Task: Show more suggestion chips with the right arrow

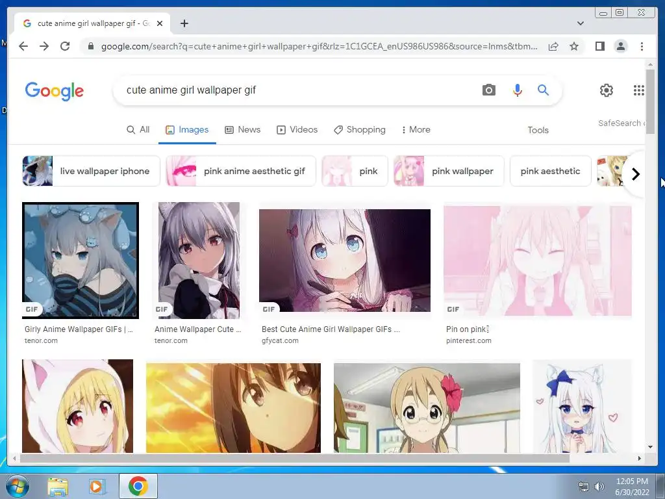Action: point(635,174)
